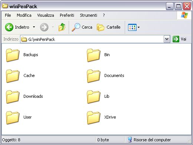The height and width of the screenshot is (145, 193).
Task: Expand the Indietro history dropdown arrow
Action: [x=34, y=27]
